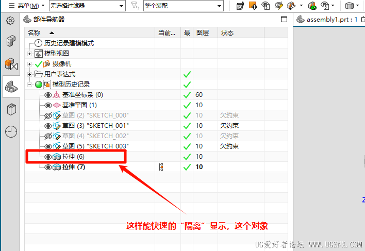
Task: Click the 当前... column header
Action: coord(168,33)
